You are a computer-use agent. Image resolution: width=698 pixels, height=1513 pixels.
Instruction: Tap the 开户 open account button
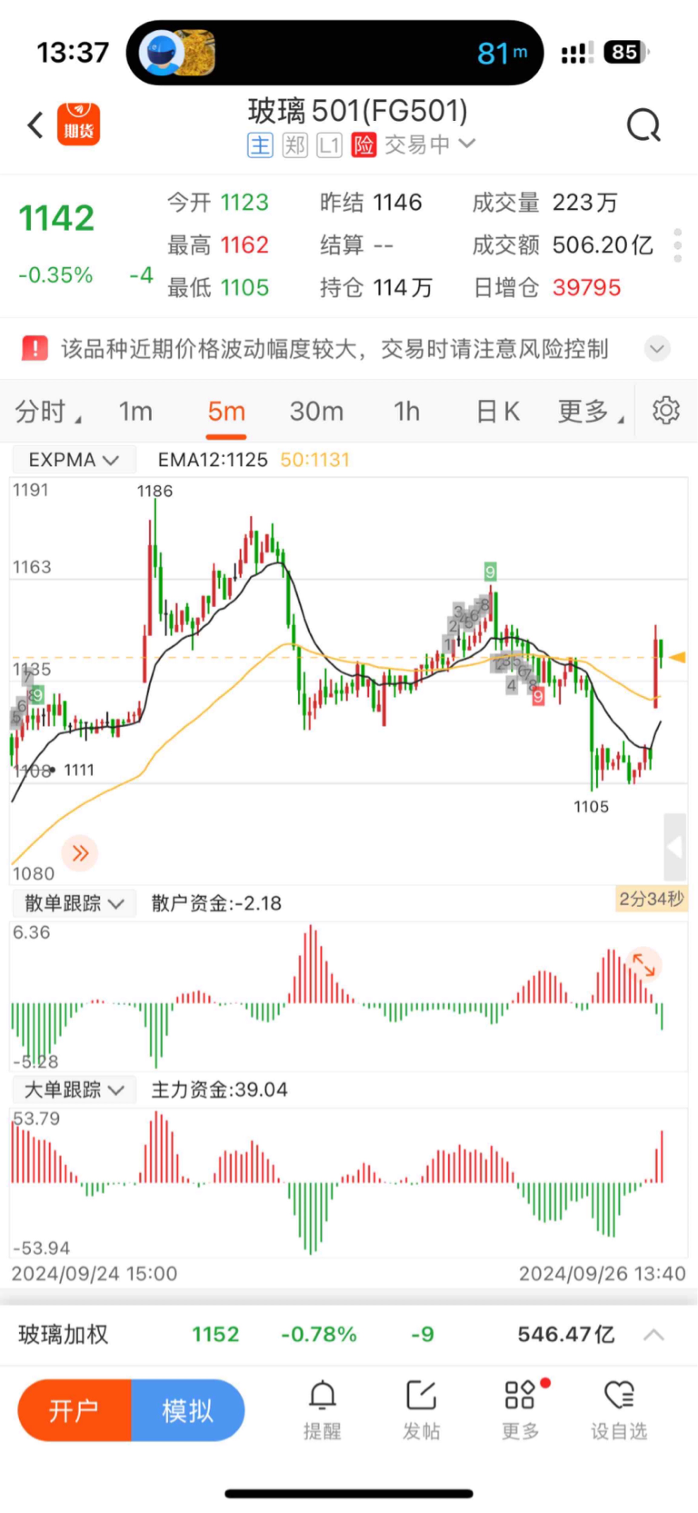[x=74, y=1410]
